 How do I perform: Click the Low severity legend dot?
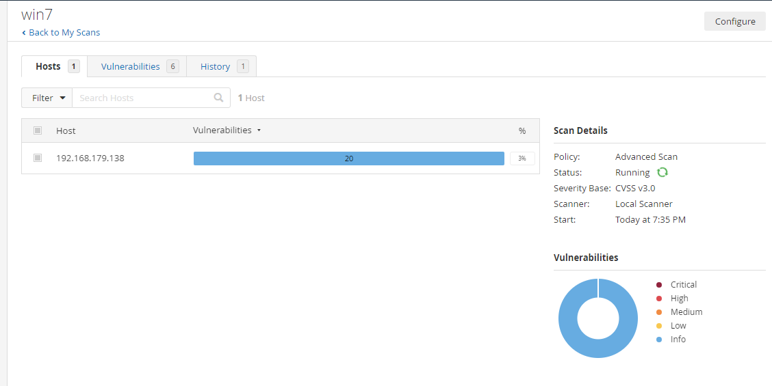659,326
